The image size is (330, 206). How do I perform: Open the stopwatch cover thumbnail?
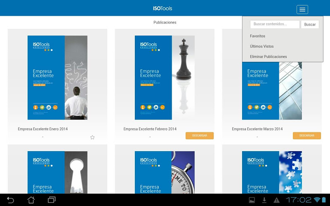165,172
